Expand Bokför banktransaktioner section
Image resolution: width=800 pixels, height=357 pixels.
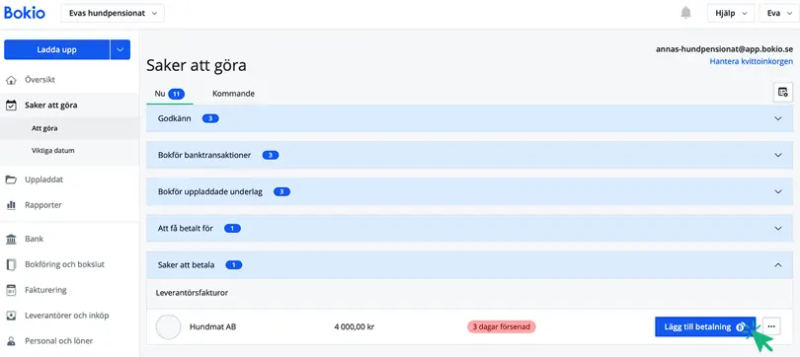[x=469, y=156]
